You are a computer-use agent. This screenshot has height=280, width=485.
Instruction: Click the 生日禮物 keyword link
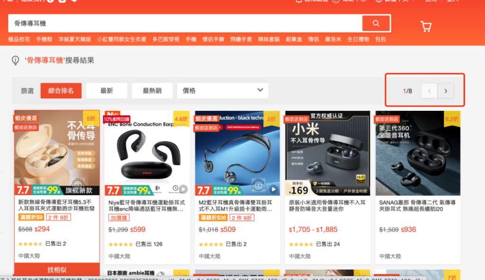(358, 39)
